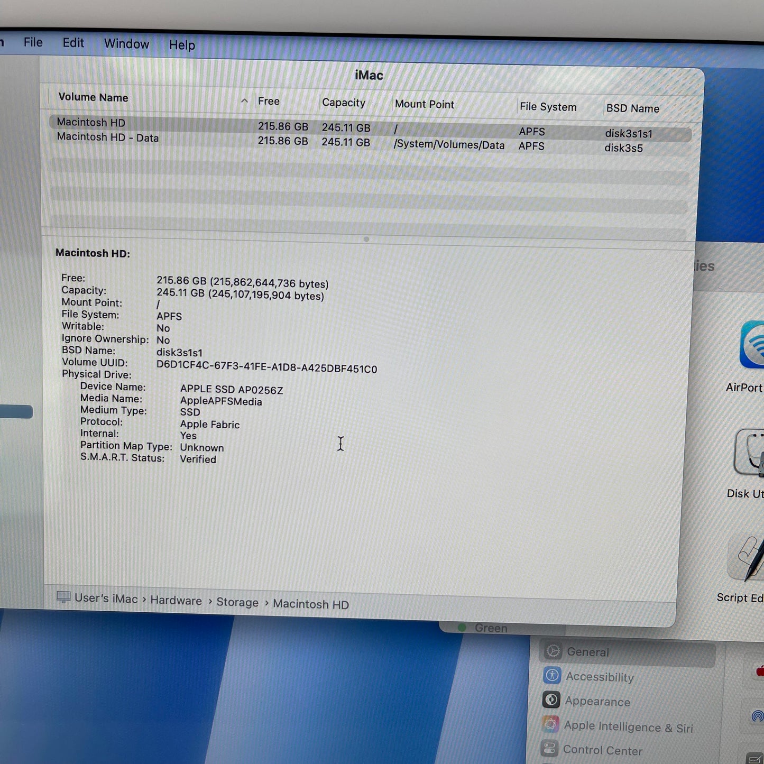The width and height of the screenshot is (764, 764).
Task: Click the Appearance icon in sidebar
Action: [x=551, y=699]
